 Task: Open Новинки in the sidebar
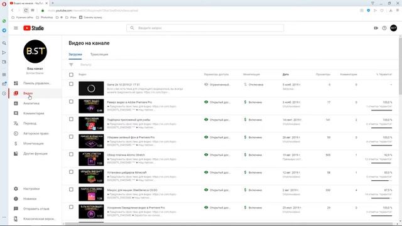[x=35, y=198]
